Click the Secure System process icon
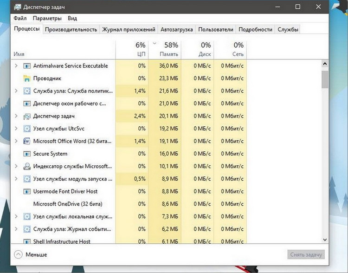 coord(27,154)
